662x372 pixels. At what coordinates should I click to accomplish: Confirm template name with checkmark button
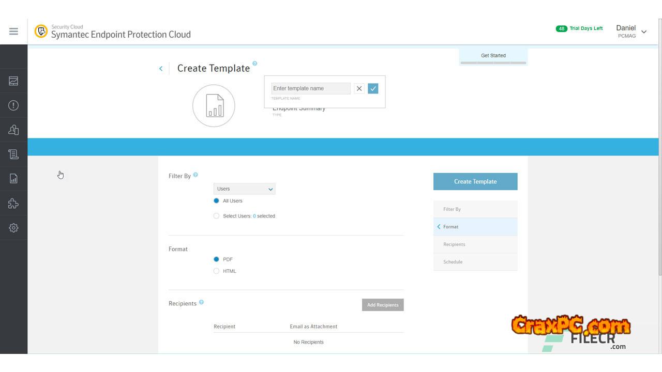[373, 88]
